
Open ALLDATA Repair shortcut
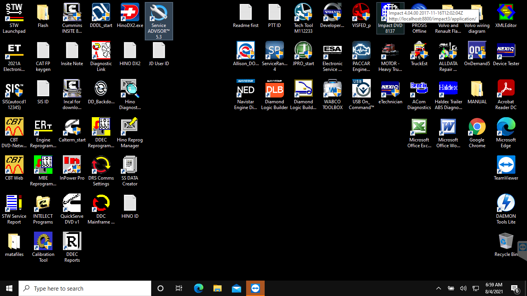coord(448,56)
